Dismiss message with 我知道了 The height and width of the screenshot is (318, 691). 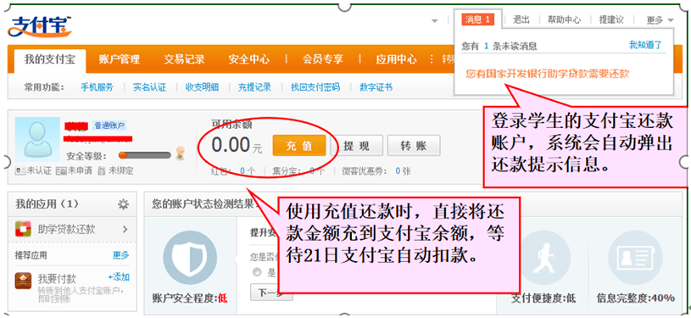pyautogui.click(x=645, y=45)
